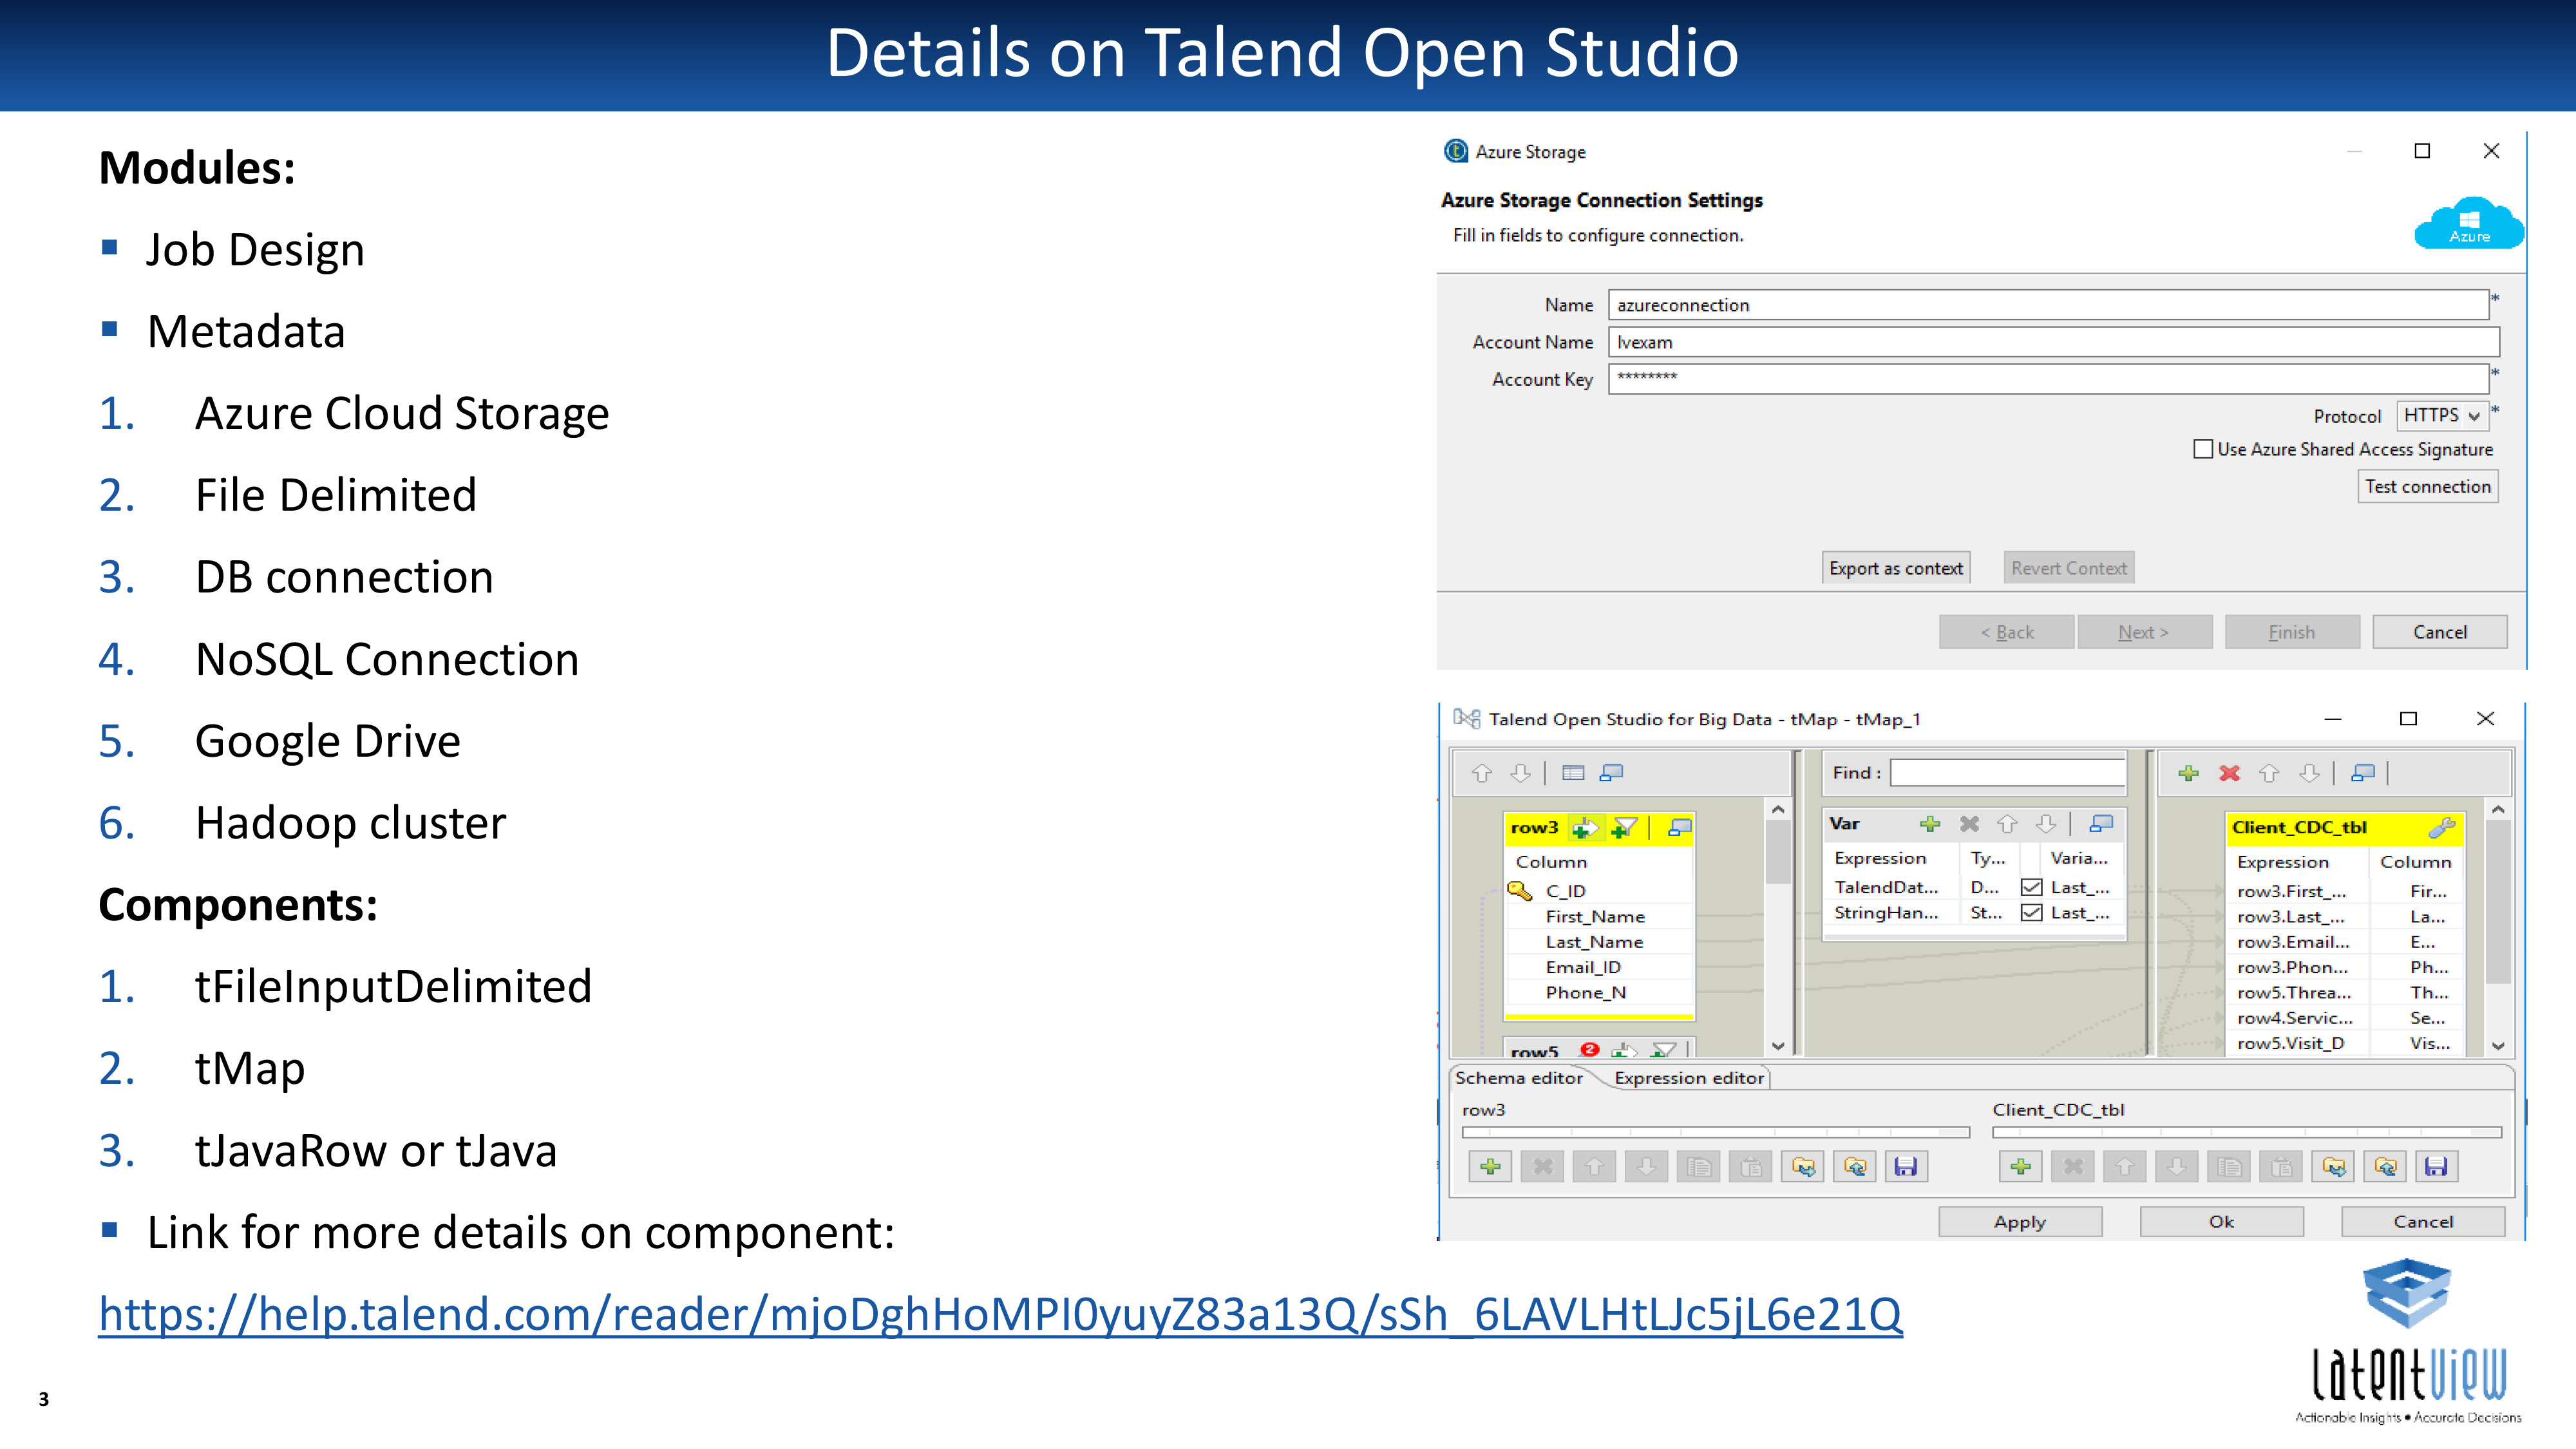Remove selected variable in Var table

point(1969,824)
